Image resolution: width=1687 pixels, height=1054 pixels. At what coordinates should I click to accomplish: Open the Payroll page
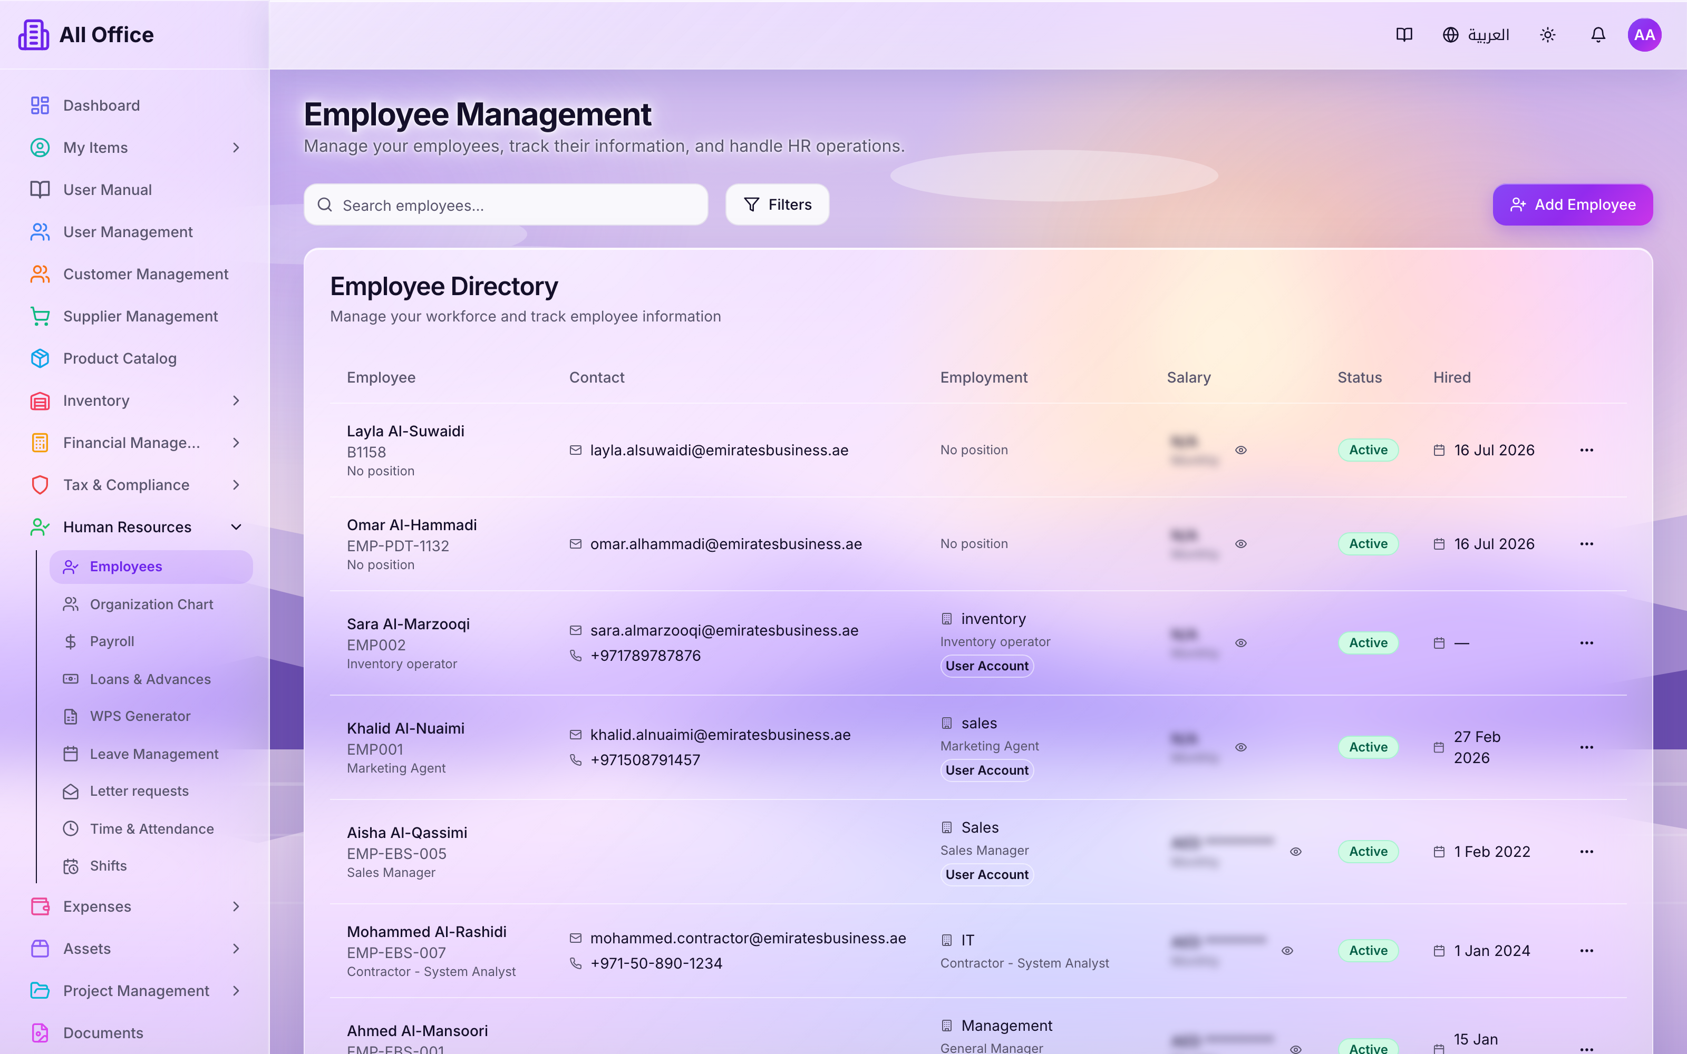coord(151,641)
